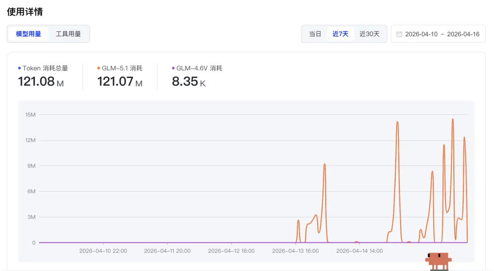Open the start date 2026-04-10 picker

click(421, 34)
